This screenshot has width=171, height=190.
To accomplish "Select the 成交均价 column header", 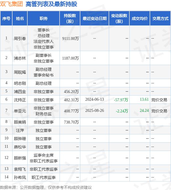I will pyautogui.click(x=140, y=19).
